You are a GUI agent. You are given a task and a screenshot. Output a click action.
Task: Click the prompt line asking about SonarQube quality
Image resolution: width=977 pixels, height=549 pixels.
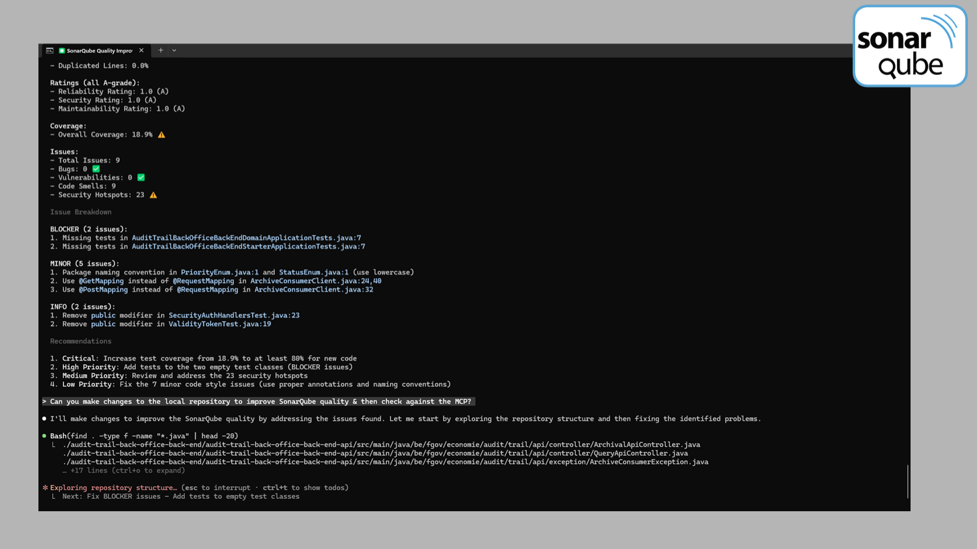tap(260, 401)
